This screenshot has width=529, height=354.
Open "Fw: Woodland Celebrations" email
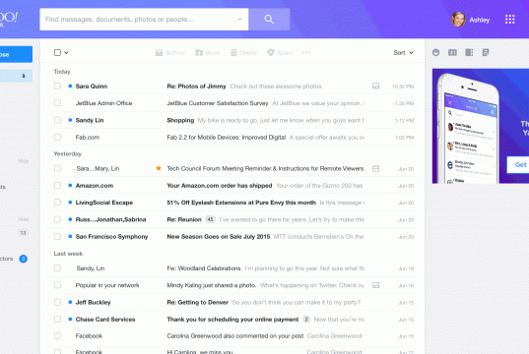point(204,268)
